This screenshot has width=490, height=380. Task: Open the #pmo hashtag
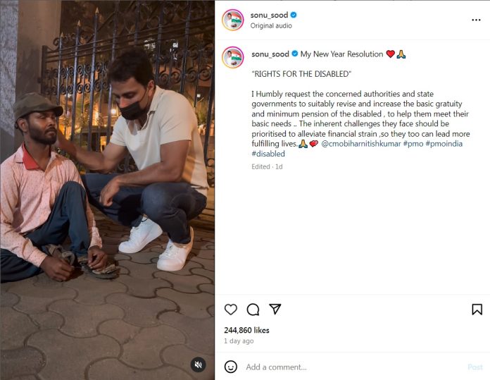pos(413,144)
